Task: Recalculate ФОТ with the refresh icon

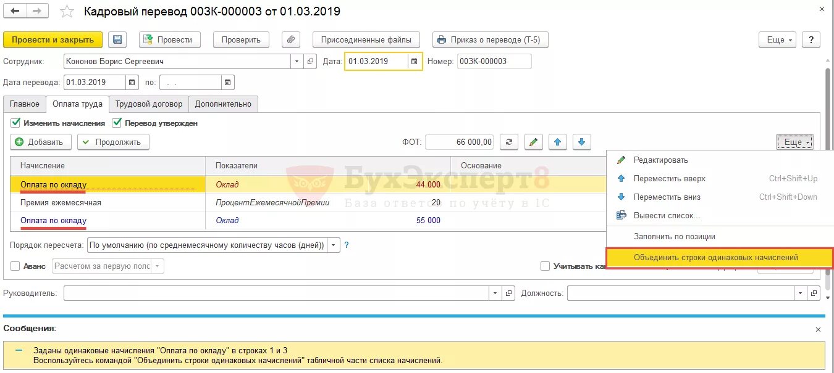Action: [x=508, y=142]
